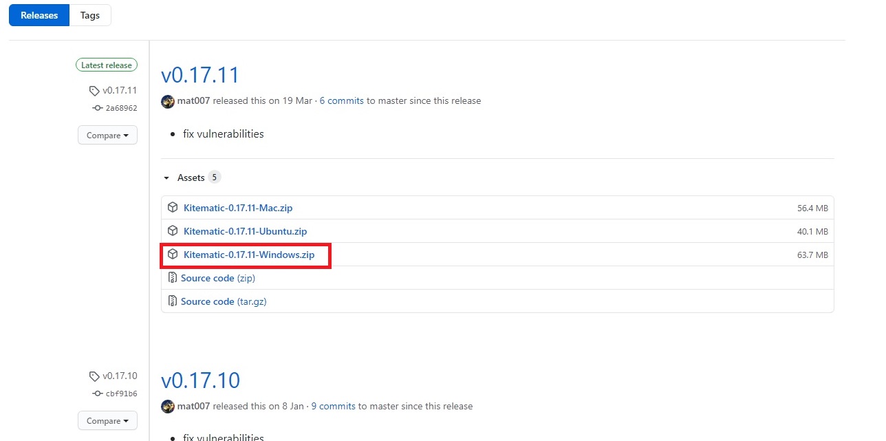Open commit cbf91b6
Image resolution: width=886 pixels, height=441 pixels.
coord(121,394)
